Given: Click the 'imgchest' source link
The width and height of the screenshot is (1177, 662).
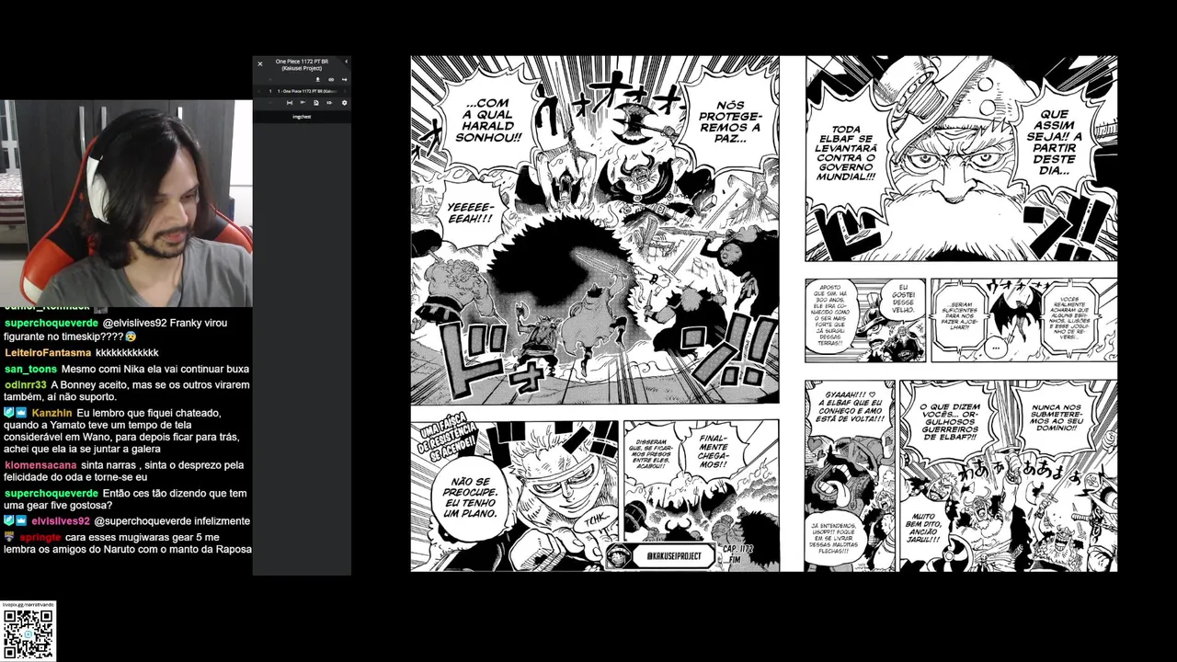Looking at the screenshot, I should click(302, 117).
